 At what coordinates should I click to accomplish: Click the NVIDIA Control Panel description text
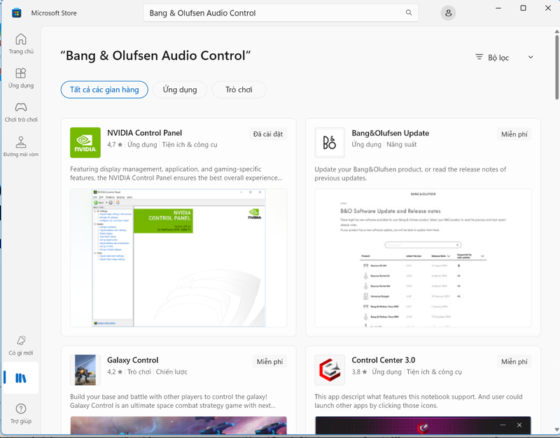tap(176, 174)
